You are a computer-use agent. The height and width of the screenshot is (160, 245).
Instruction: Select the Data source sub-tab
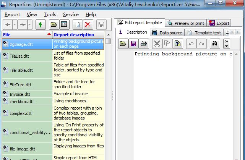pos(167,33)
